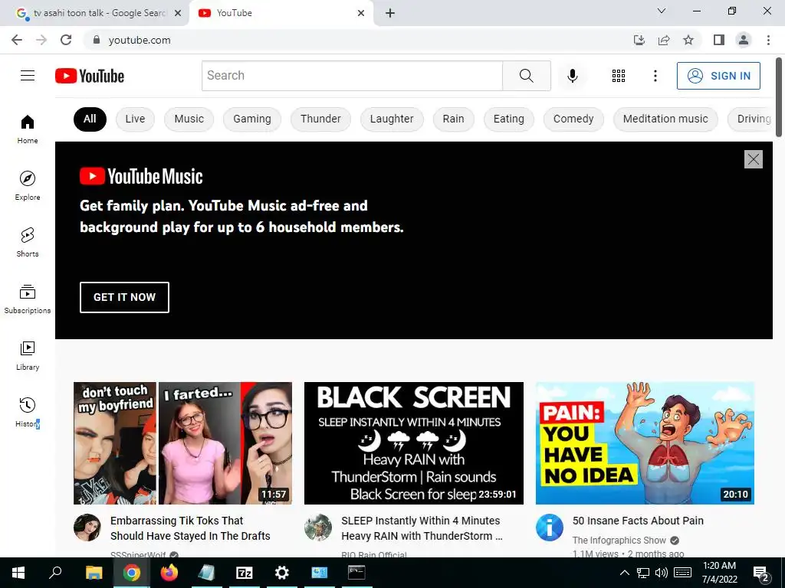Click GET IT NOW button
The height and width of the screenshot is (588, 785).
pyautogui.click(x=124, y=297)
